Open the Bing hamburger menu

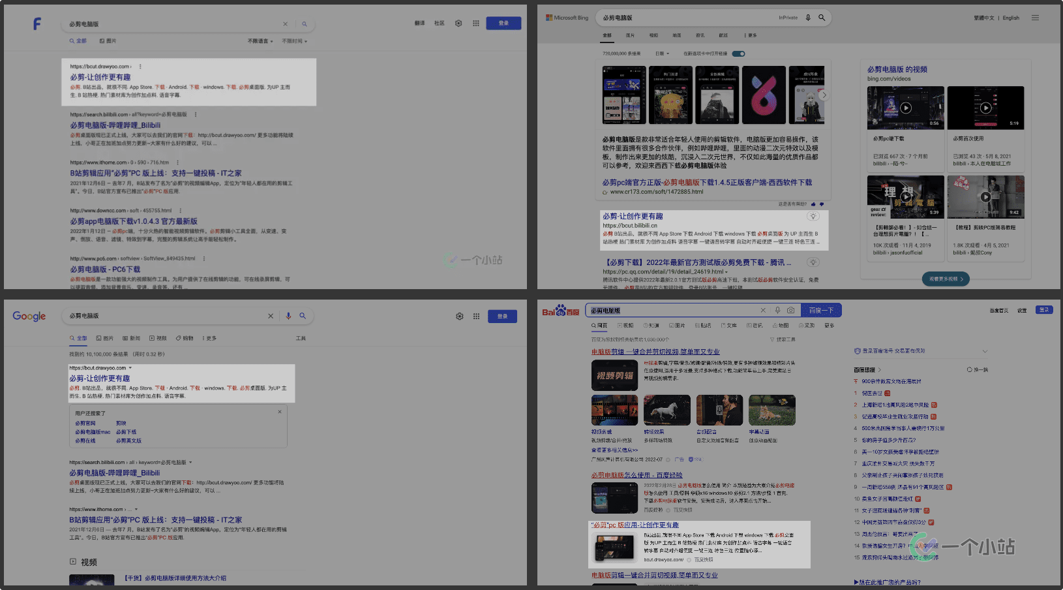1035,18
